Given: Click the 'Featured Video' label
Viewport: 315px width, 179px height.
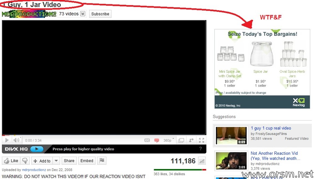Looking at the screenshot, I should pos(297,138).
